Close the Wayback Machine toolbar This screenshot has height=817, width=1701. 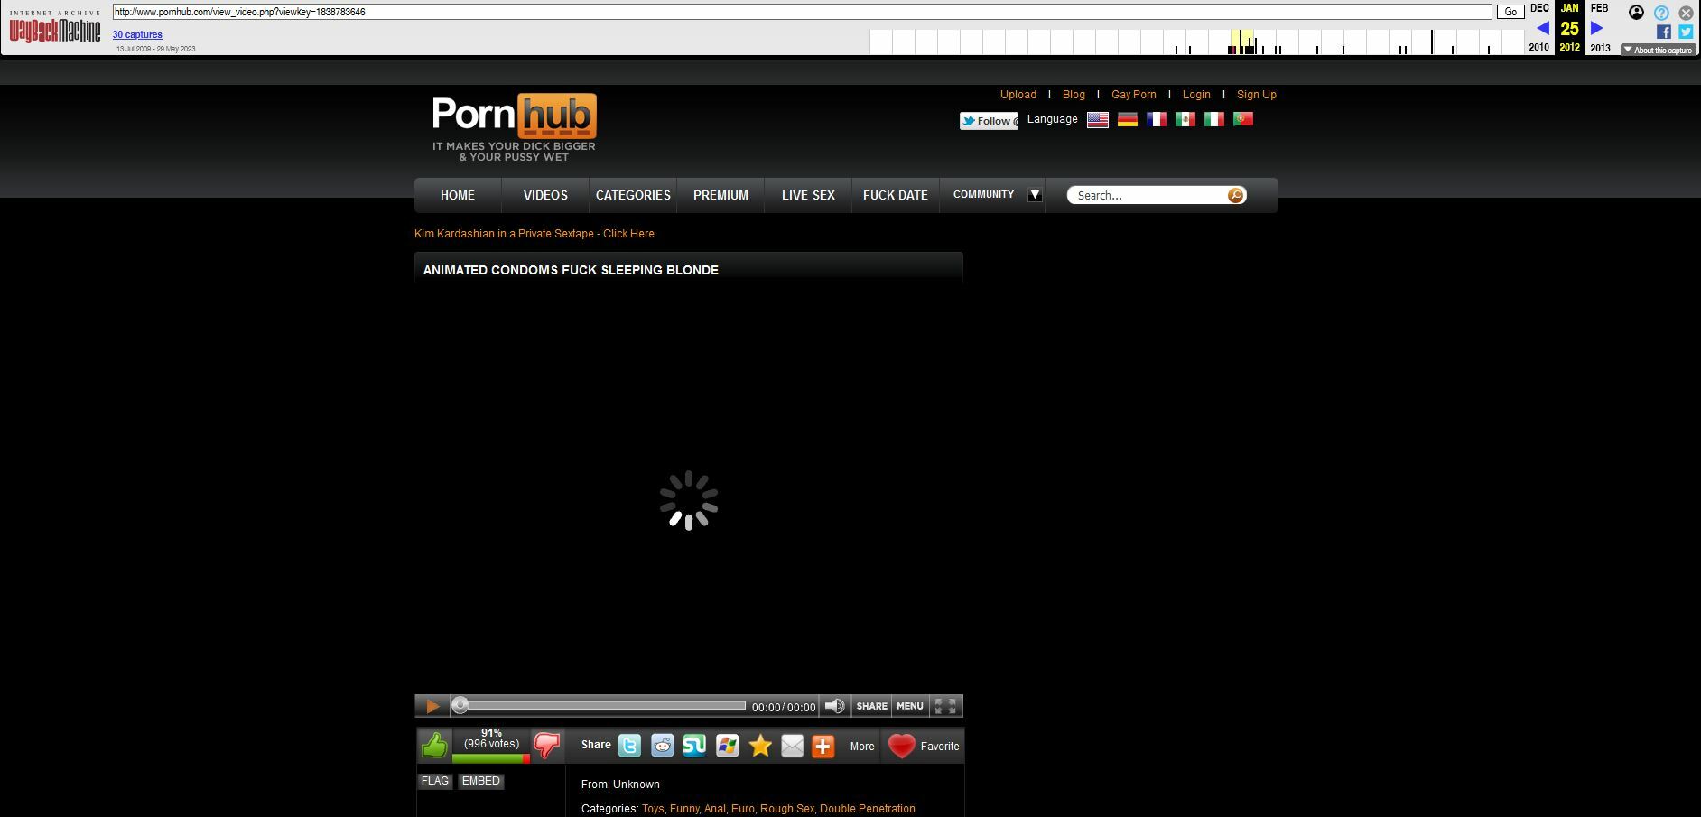coord(1686,13)
